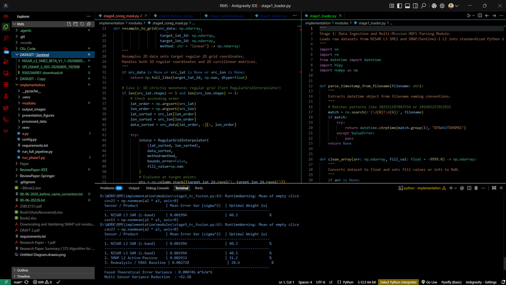The image size is (506, 285).
Task: Open the Run and Debug view
Action: pos(6,62)
